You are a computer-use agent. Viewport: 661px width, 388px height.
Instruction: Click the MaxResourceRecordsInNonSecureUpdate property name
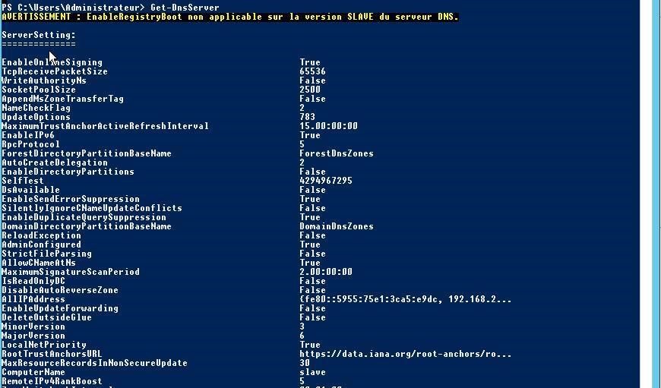click(94, 363)
